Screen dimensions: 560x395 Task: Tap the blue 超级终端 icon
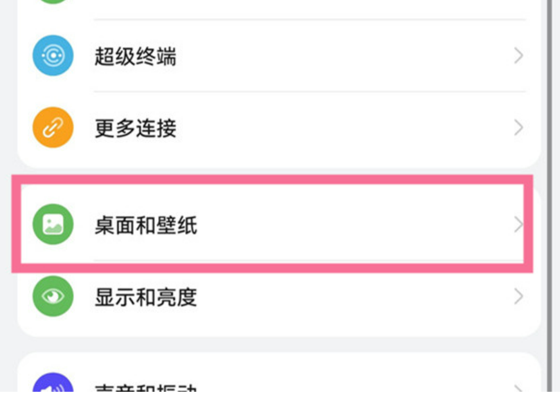coord(53,56)
